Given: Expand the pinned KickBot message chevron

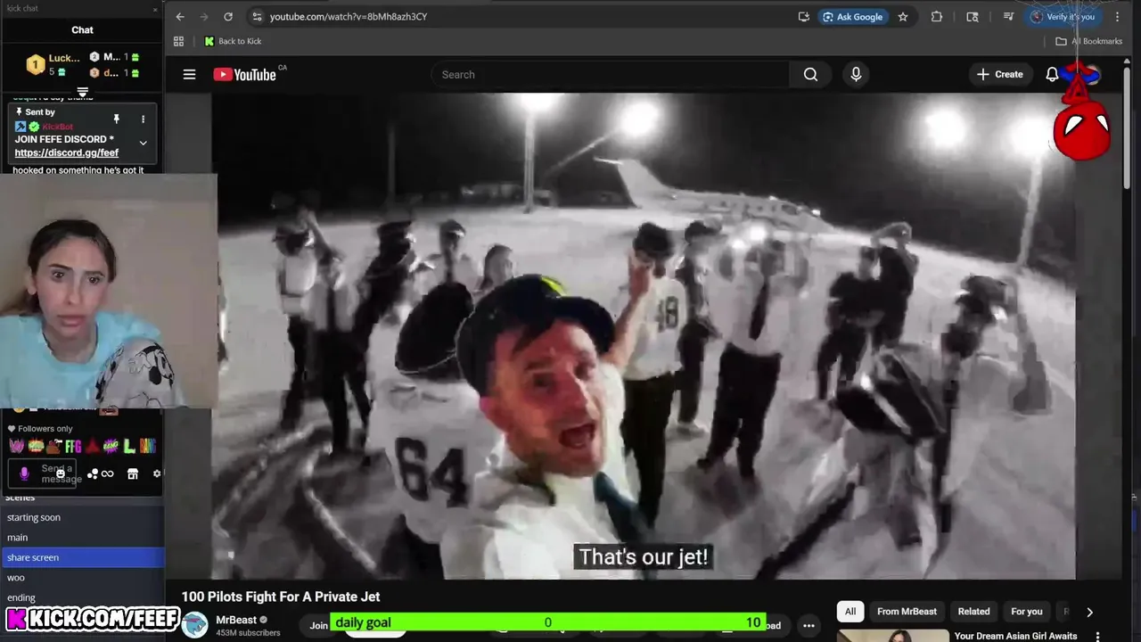Looking at the screenshot, I should [143, 143].
